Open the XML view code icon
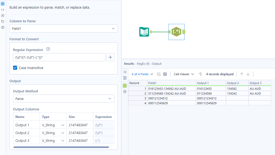Viewport: 275px width, 155px height. [x=3, y=10]
